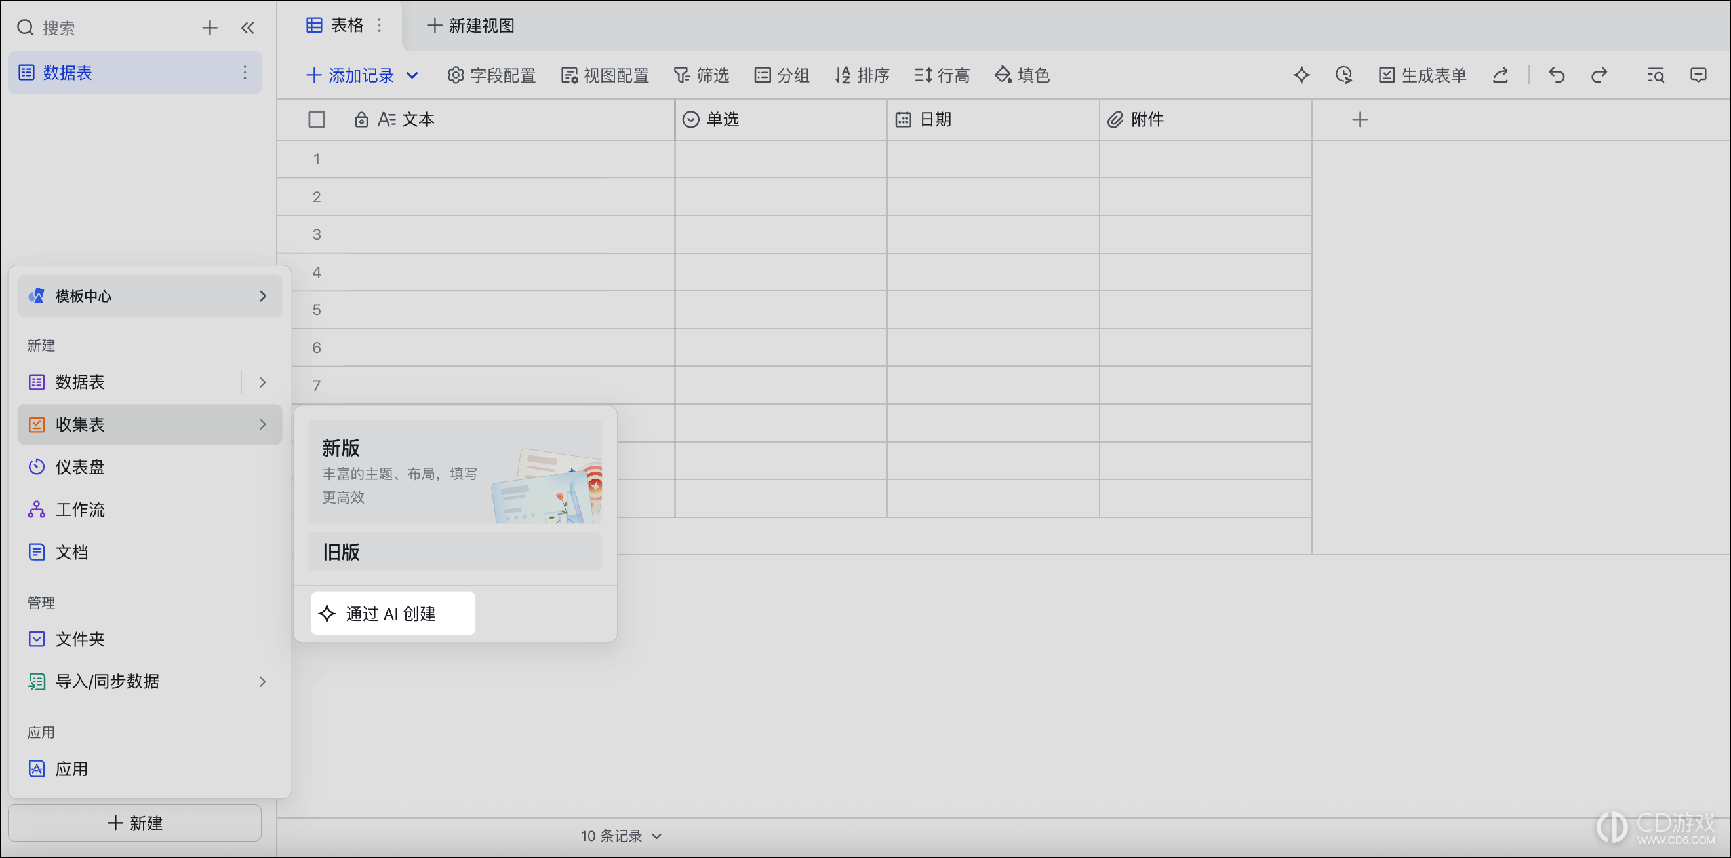This screenshot has width=1731, height=858.
Task: Choose 应用 from the menu
Action: click(x=149, y=769)
